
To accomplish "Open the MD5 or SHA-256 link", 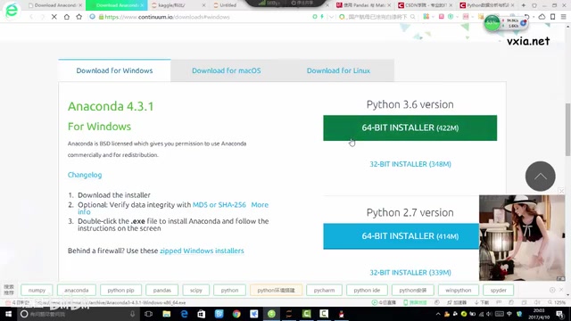I will click(219, 204).
